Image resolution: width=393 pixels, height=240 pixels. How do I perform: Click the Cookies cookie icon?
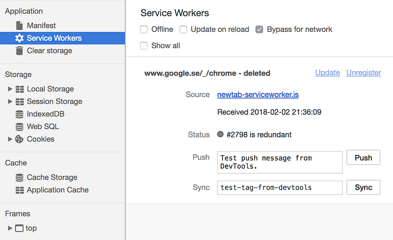pyautogui.click(x=19, y=139)
